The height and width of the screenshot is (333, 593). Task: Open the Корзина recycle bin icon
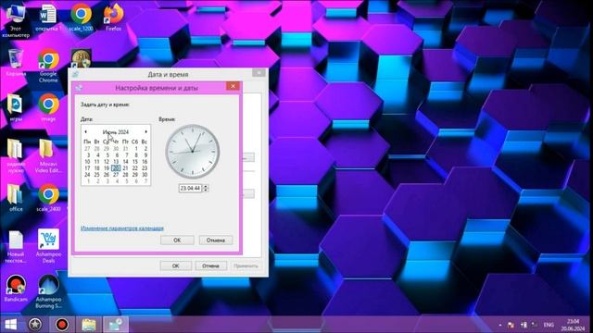(16, 63)
